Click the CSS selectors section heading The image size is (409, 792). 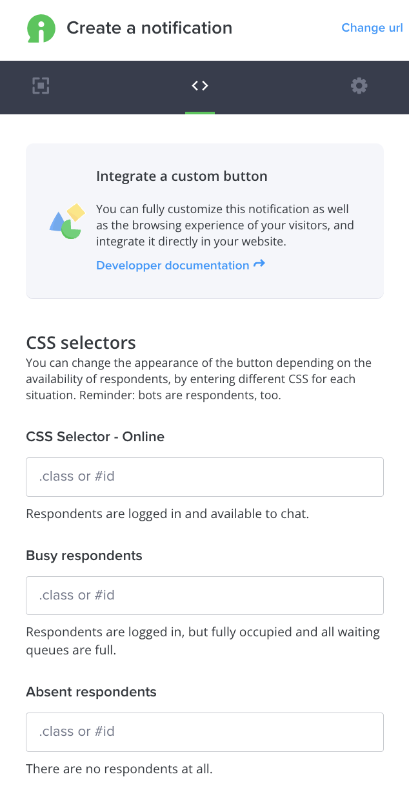point(81,342)
